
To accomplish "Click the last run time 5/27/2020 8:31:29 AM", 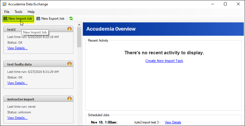I will [x=33, y=72].
